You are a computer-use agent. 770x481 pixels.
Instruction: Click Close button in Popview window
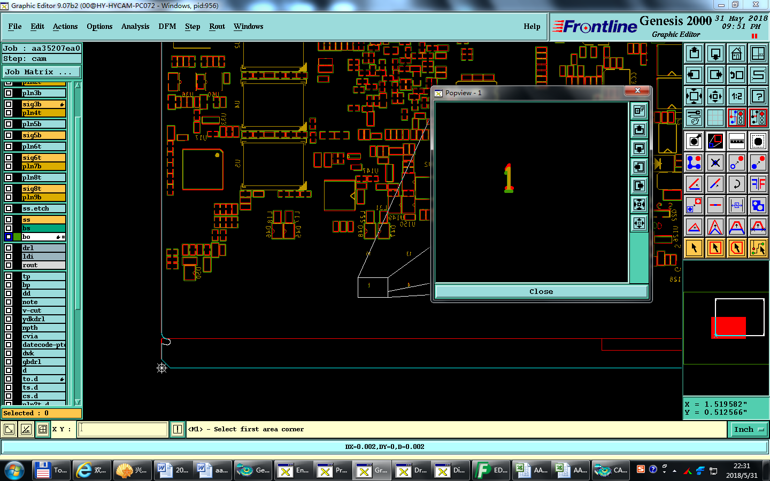[x=541, y=291]
